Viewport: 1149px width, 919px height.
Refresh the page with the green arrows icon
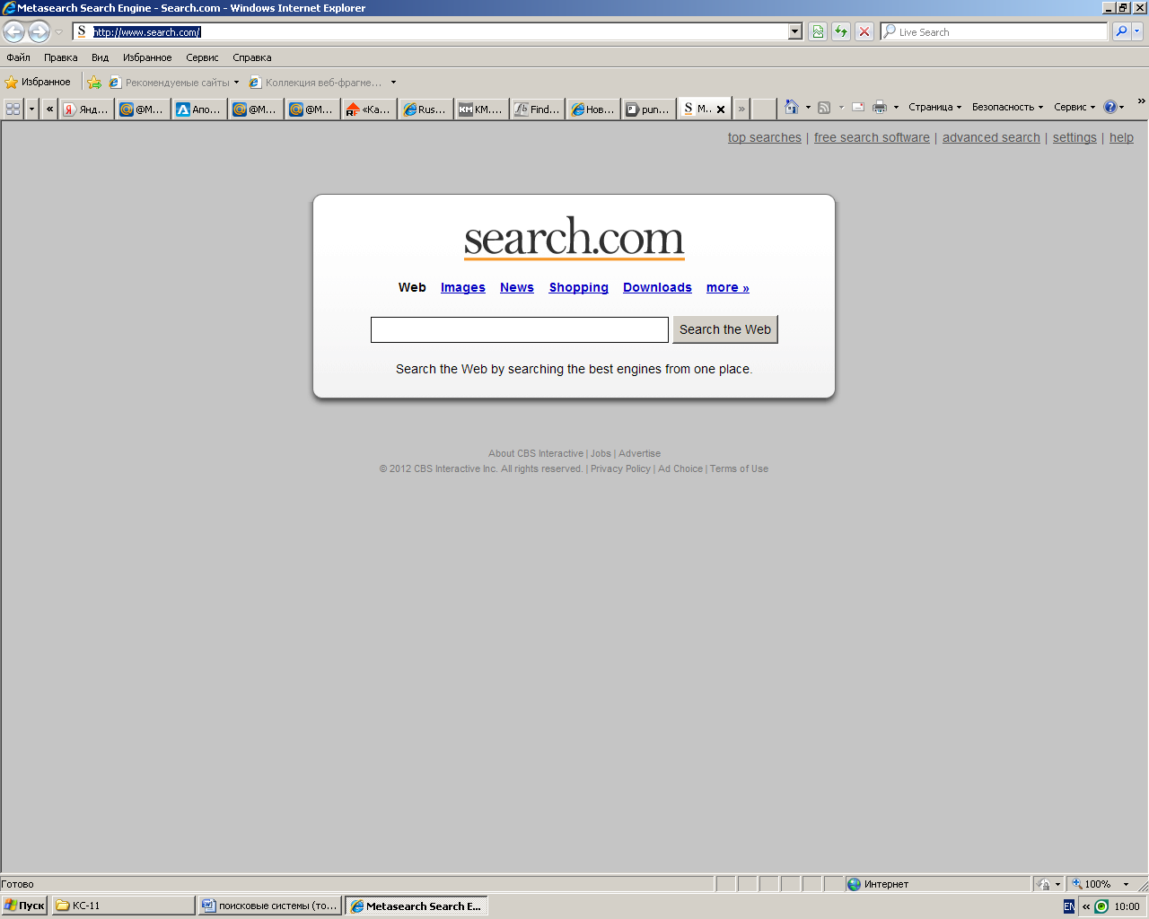click(841, 32)
